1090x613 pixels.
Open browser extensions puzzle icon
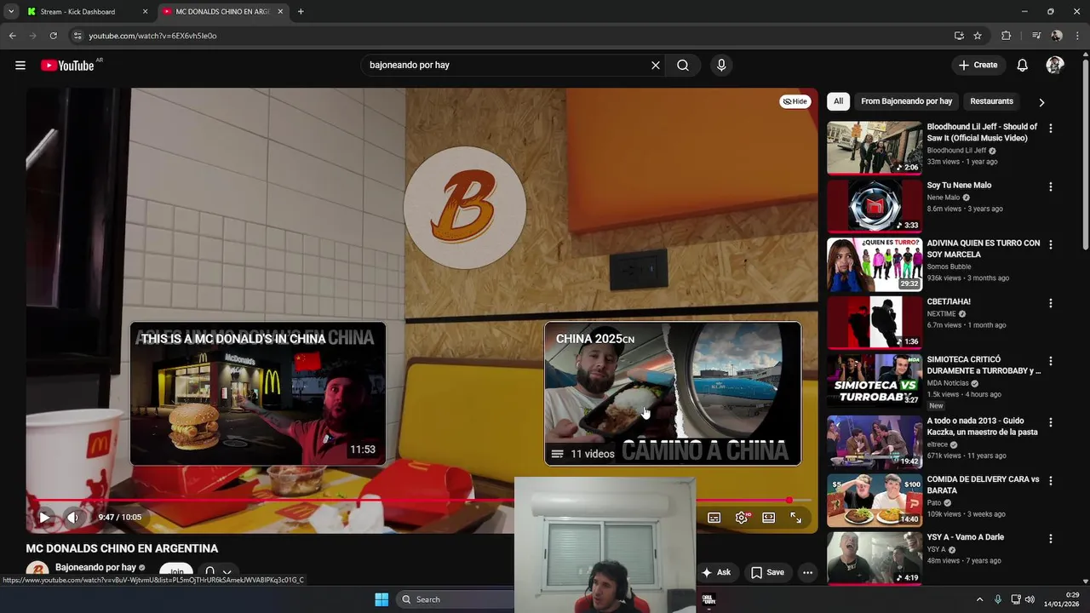pos(1006,36)
